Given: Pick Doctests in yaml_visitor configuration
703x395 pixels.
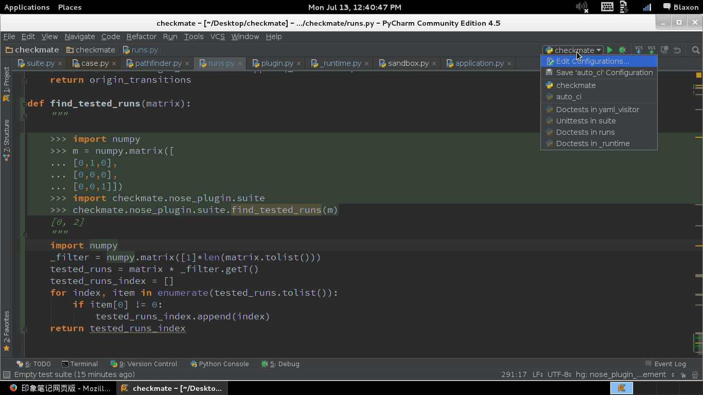Looking at the screenshot, I should (x=599, y=110).
